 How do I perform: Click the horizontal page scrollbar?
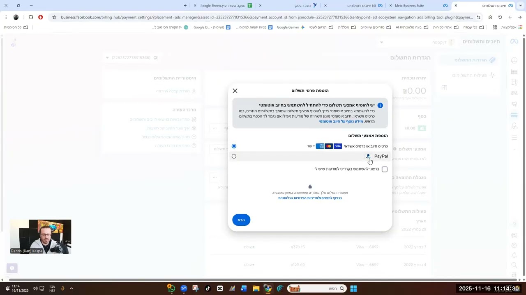click(263, 280)
